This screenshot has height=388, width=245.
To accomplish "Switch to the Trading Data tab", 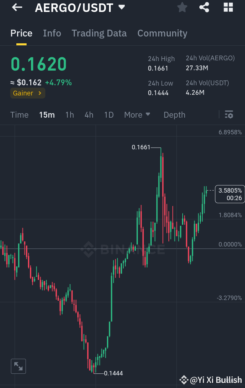I will pos(99,33).
